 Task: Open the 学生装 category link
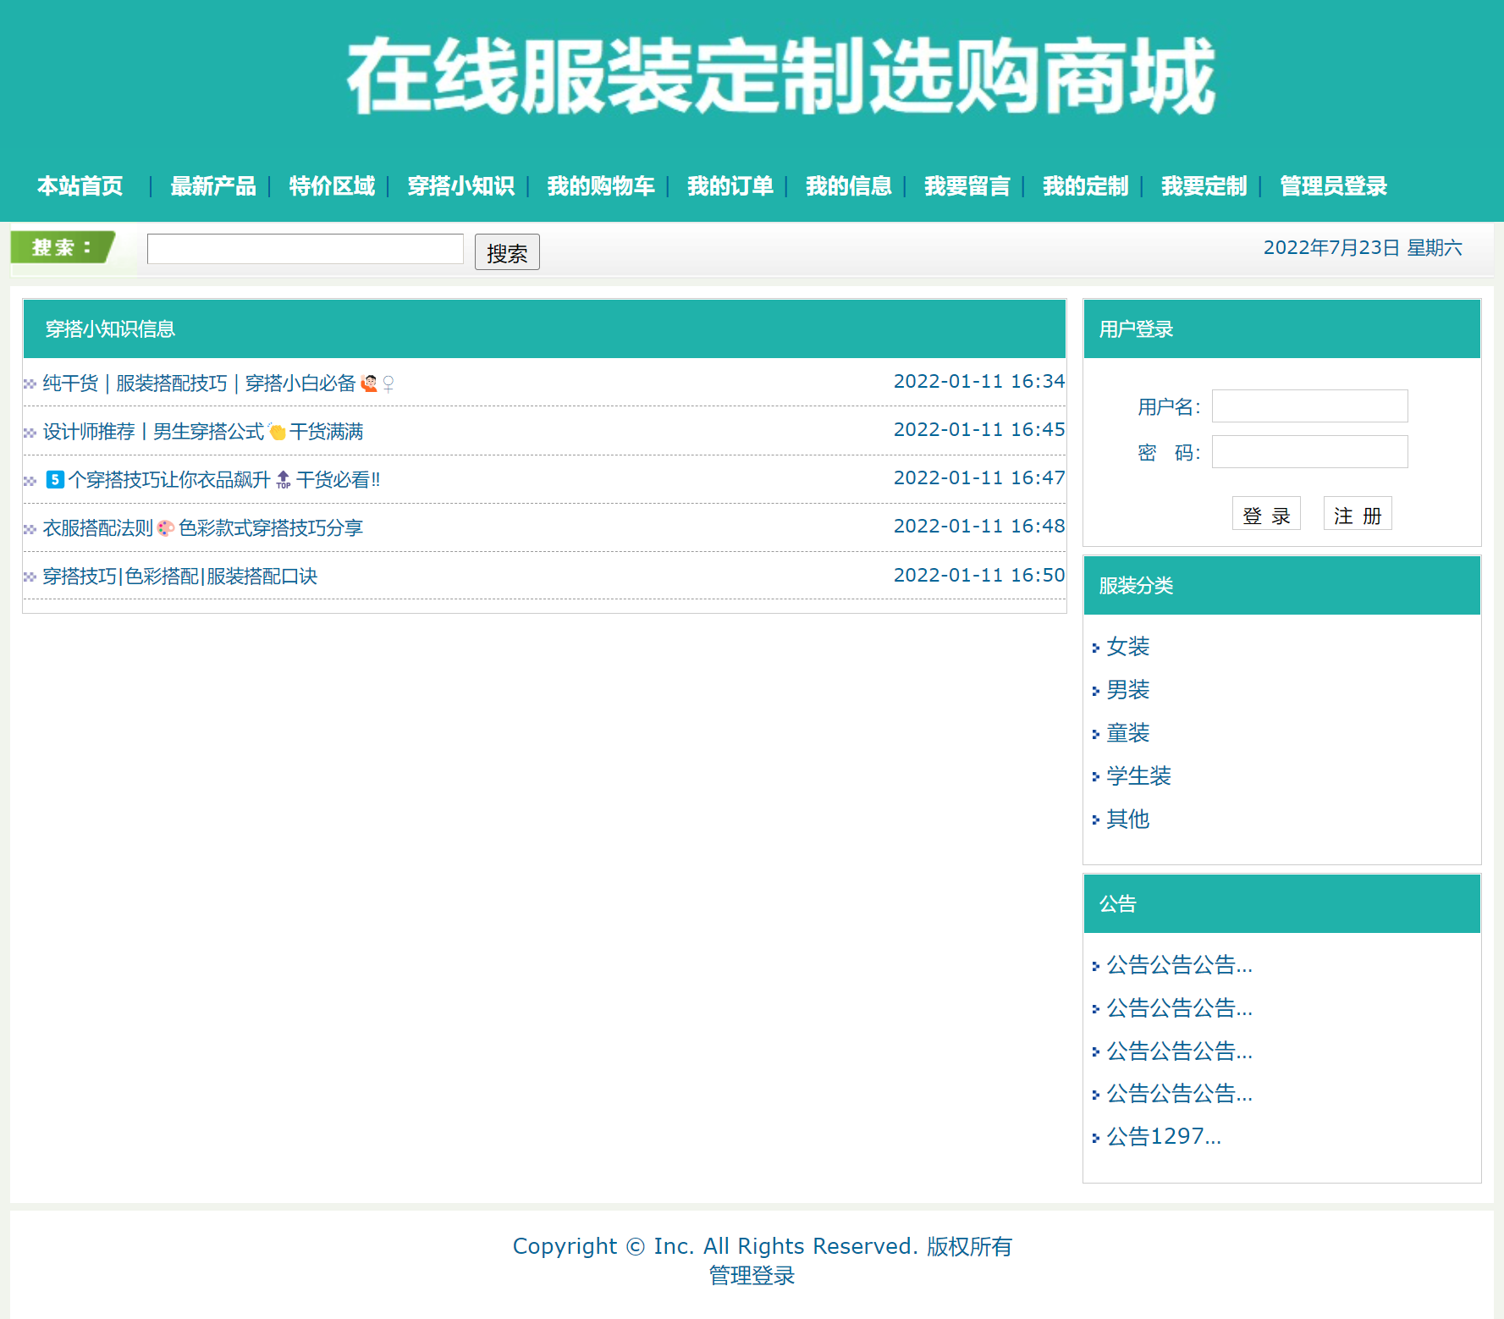[1138, 776]
